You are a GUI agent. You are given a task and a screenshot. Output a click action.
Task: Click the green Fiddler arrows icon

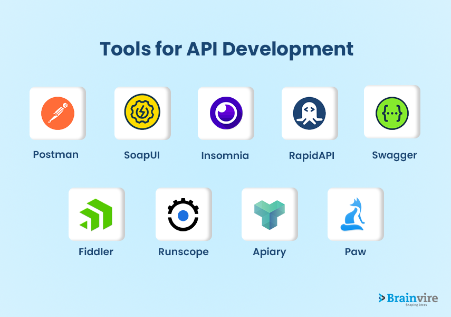pos(96,215)
